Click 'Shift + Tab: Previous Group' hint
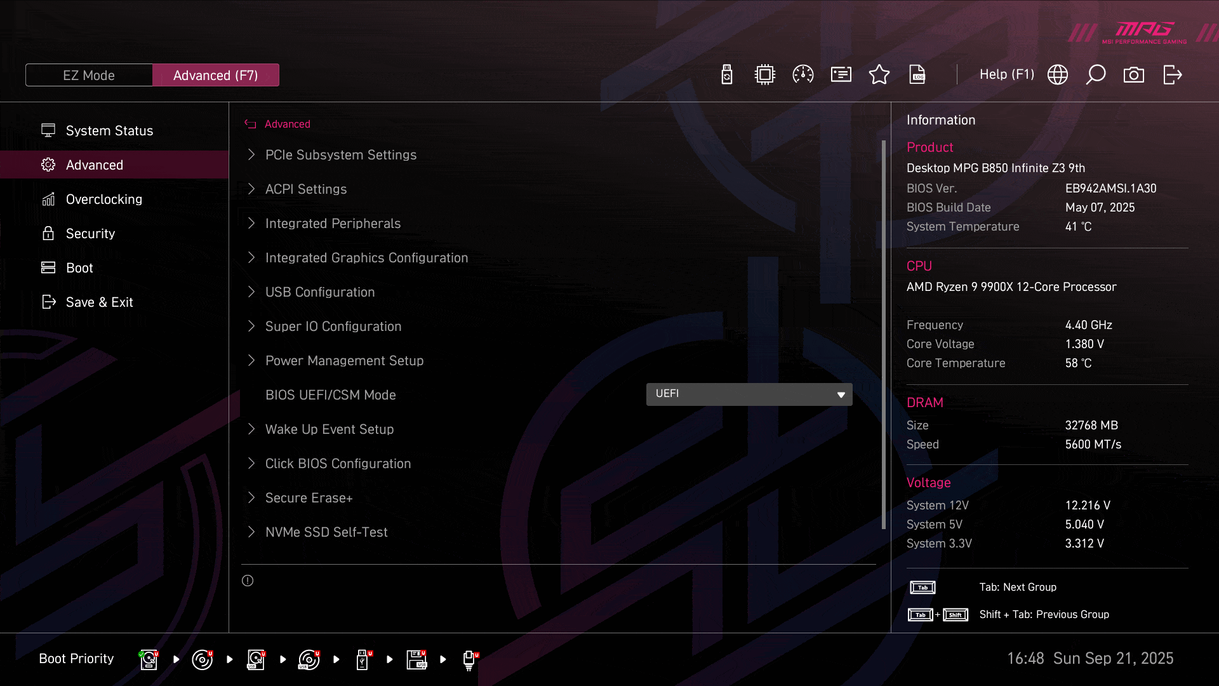1219x686 pixels. pos(1044,614)
